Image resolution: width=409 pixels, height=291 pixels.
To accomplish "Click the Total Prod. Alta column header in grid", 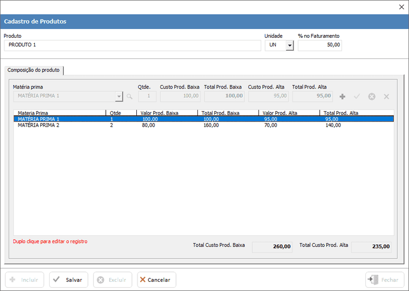I will tap(357, 113).
